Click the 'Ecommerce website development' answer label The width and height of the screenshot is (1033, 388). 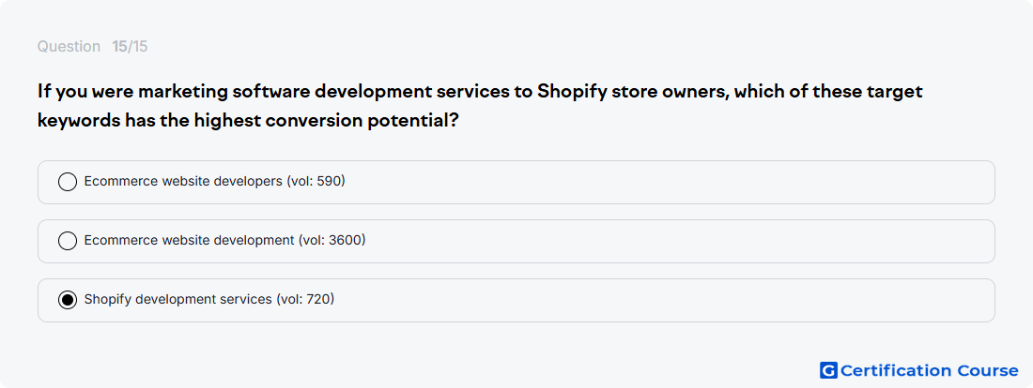tap(189, 241)
